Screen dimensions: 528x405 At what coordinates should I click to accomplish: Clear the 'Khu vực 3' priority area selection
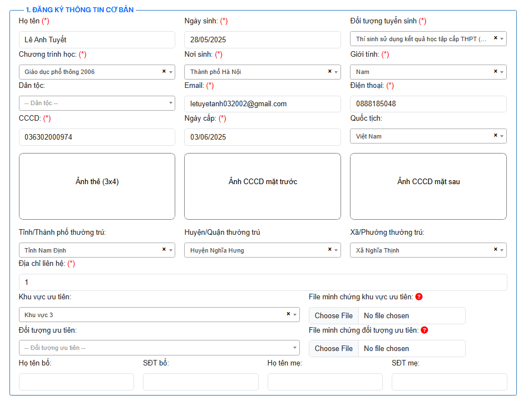click(288, 314)
